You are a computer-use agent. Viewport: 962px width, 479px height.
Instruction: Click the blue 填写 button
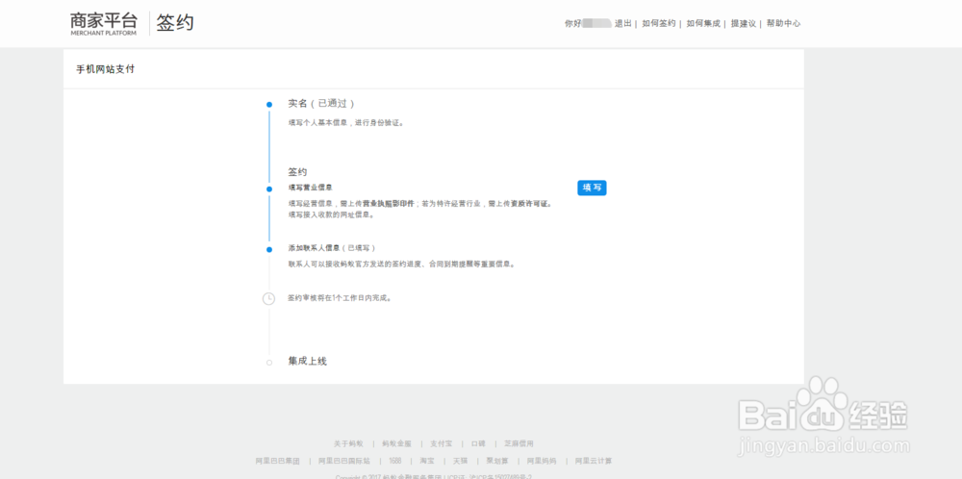[x=592, y=188]
